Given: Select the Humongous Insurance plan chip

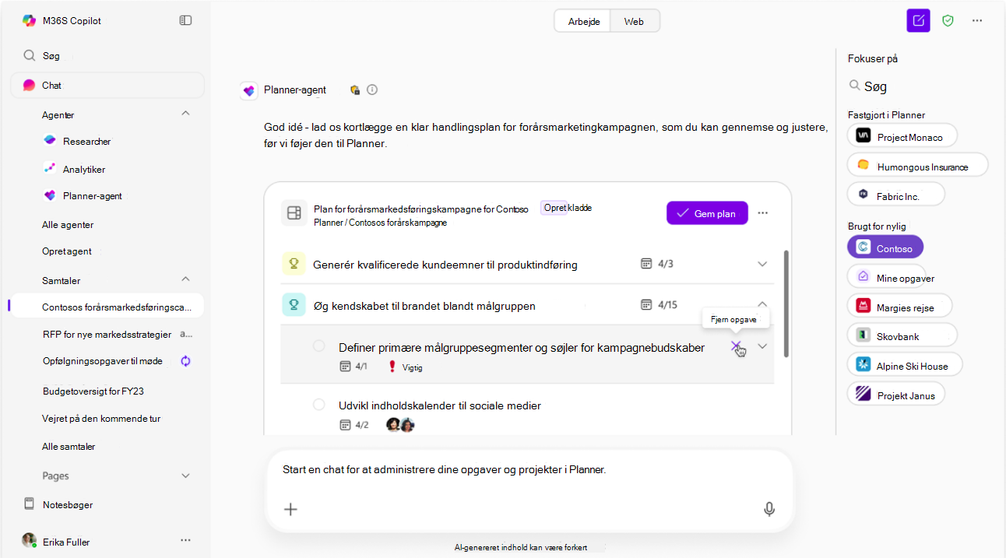Looking at the screenshot, I should [917, 165].
